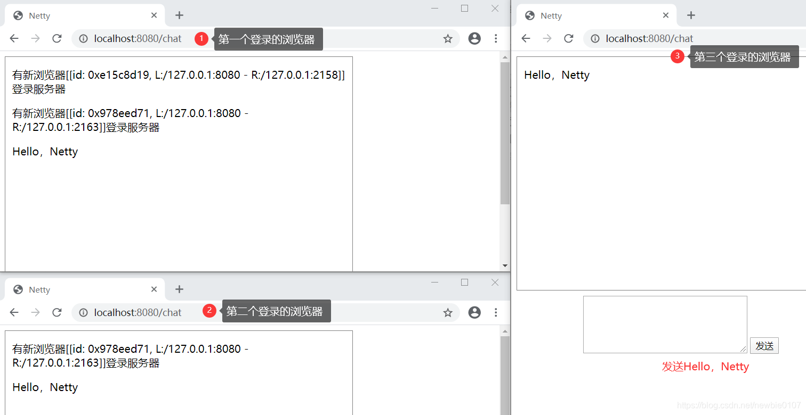Image resolution: width=806 pixels, height=415 pixels.
Task: Open three-dot menu in second browser window
Action: (496, 312)
